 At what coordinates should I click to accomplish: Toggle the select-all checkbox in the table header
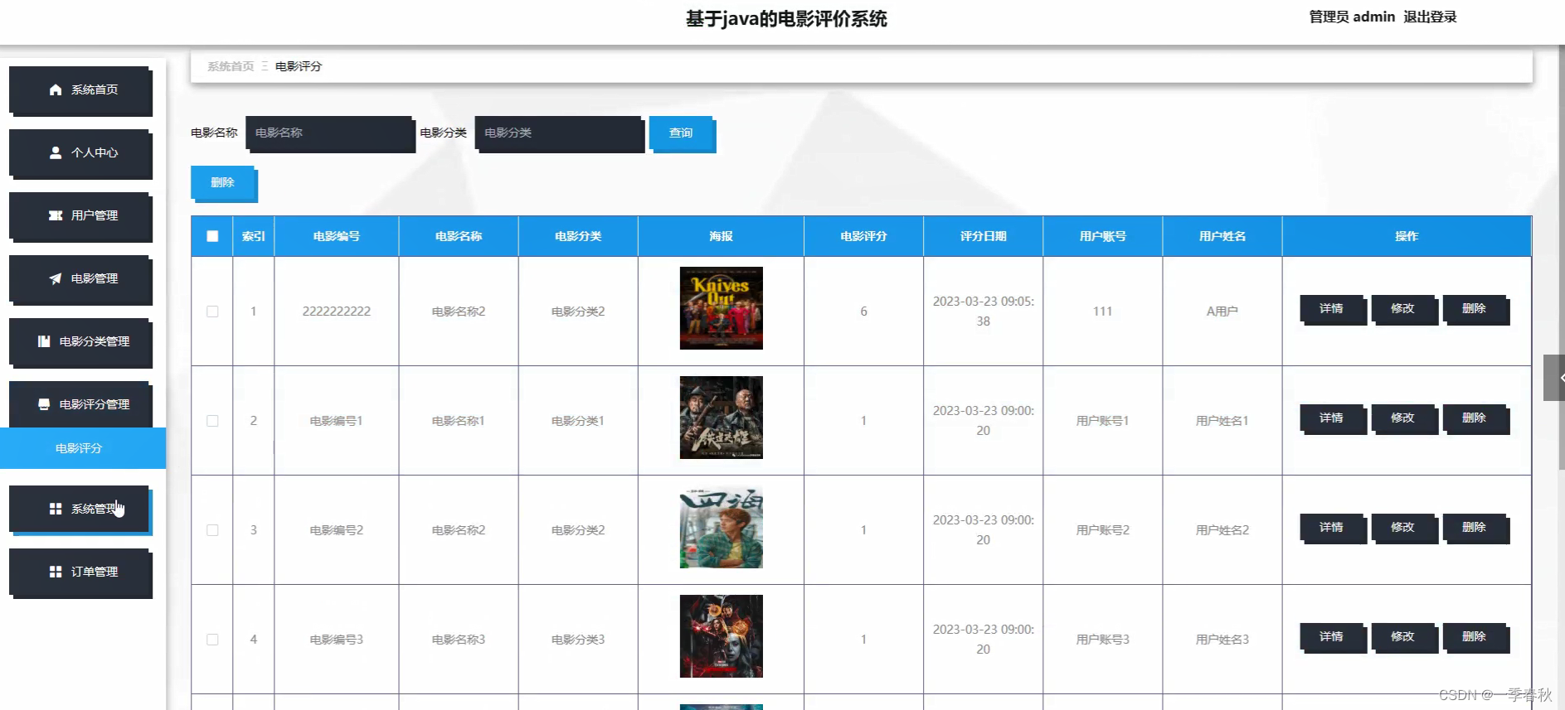click(212, 236)
